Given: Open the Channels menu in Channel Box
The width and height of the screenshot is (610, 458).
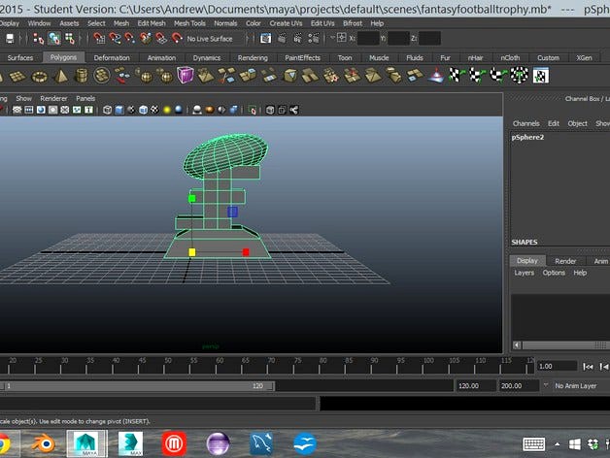Looking at the screenshot, I should [x=525, y=123].
